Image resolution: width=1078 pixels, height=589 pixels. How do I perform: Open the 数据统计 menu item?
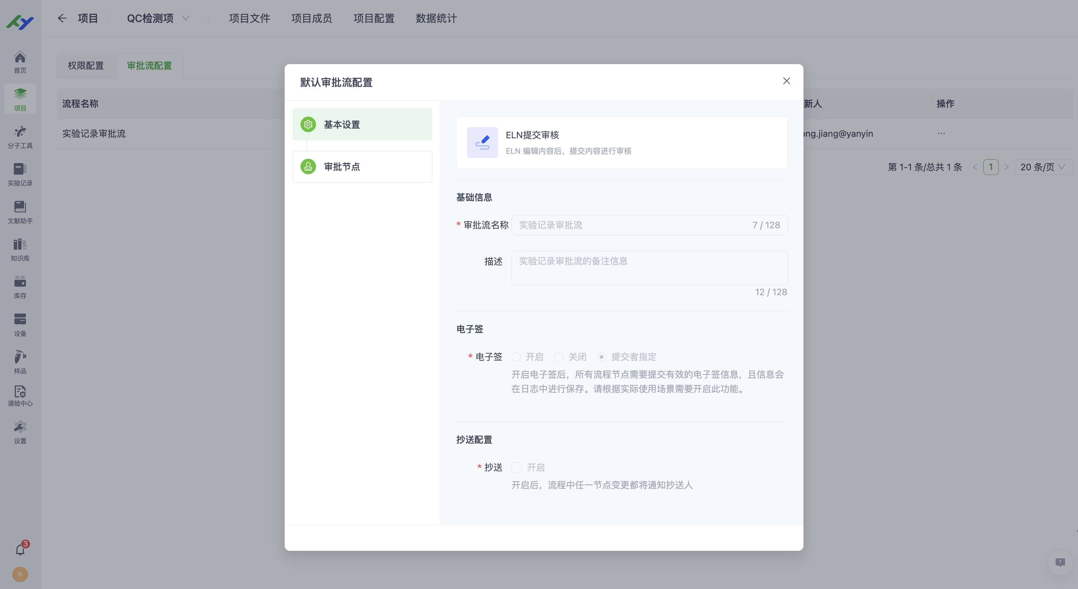(x=436, y=18)
